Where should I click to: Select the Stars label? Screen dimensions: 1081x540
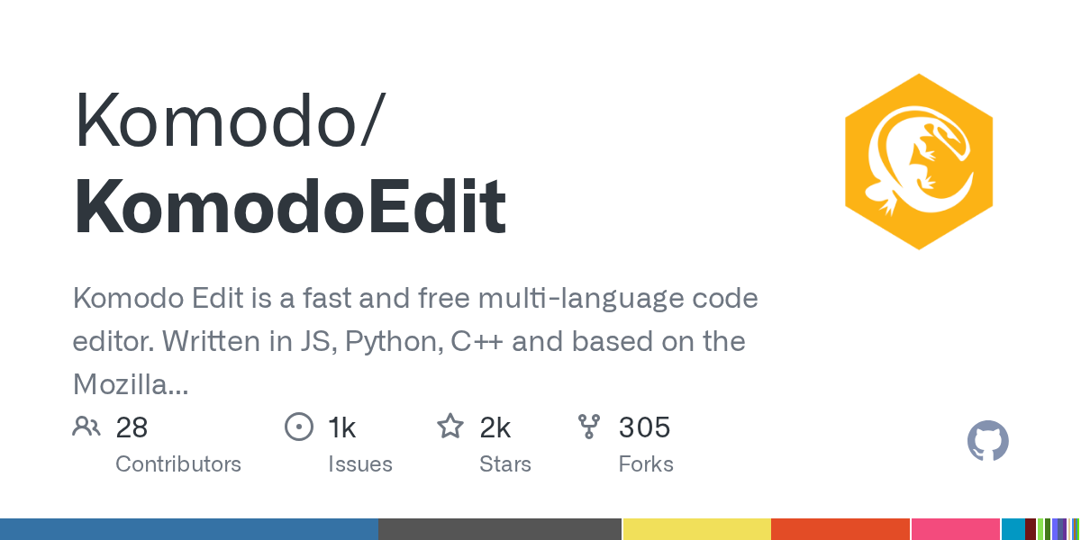click(x=505, y=464)
